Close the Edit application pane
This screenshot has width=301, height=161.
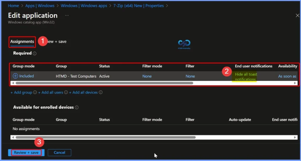tap(297, 16)
